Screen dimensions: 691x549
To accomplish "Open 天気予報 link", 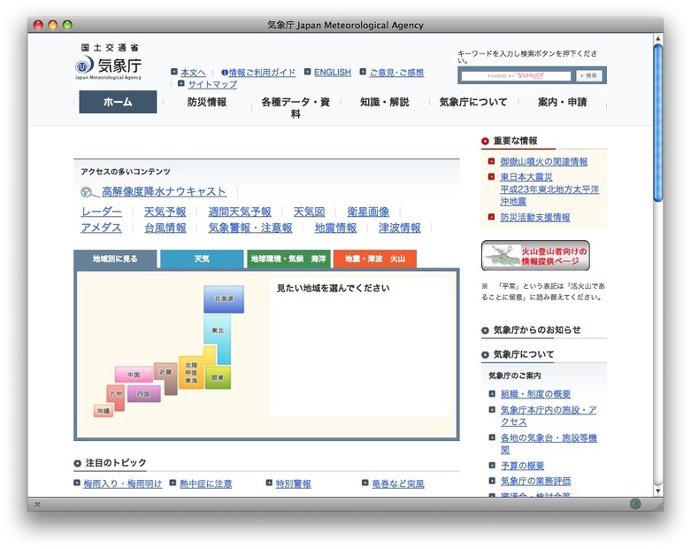I will 165,212.
